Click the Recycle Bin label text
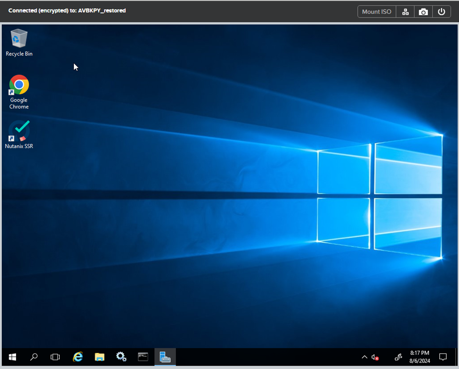The image size is (459, 369). click(x=19, y=54)
